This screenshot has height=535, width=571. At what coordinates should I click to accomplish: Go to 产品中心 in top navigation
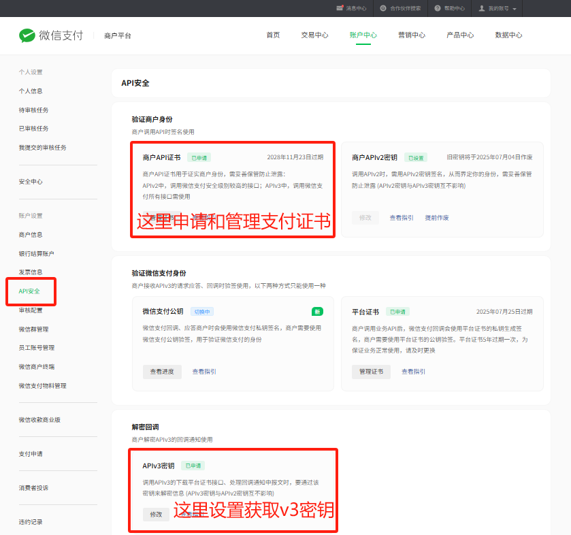[460, 35]
